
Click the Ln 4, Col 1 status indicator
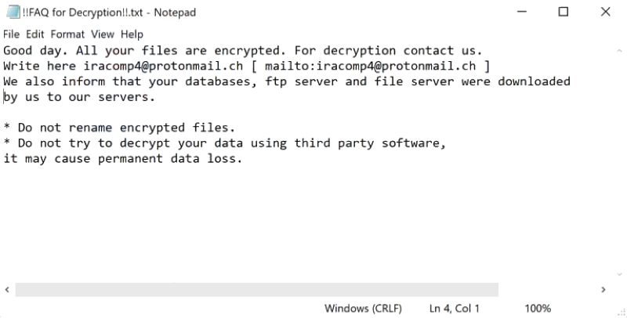(455, 309)
